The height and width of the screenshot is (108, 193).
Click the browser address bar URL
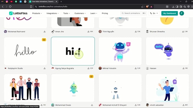pos(53,6)
